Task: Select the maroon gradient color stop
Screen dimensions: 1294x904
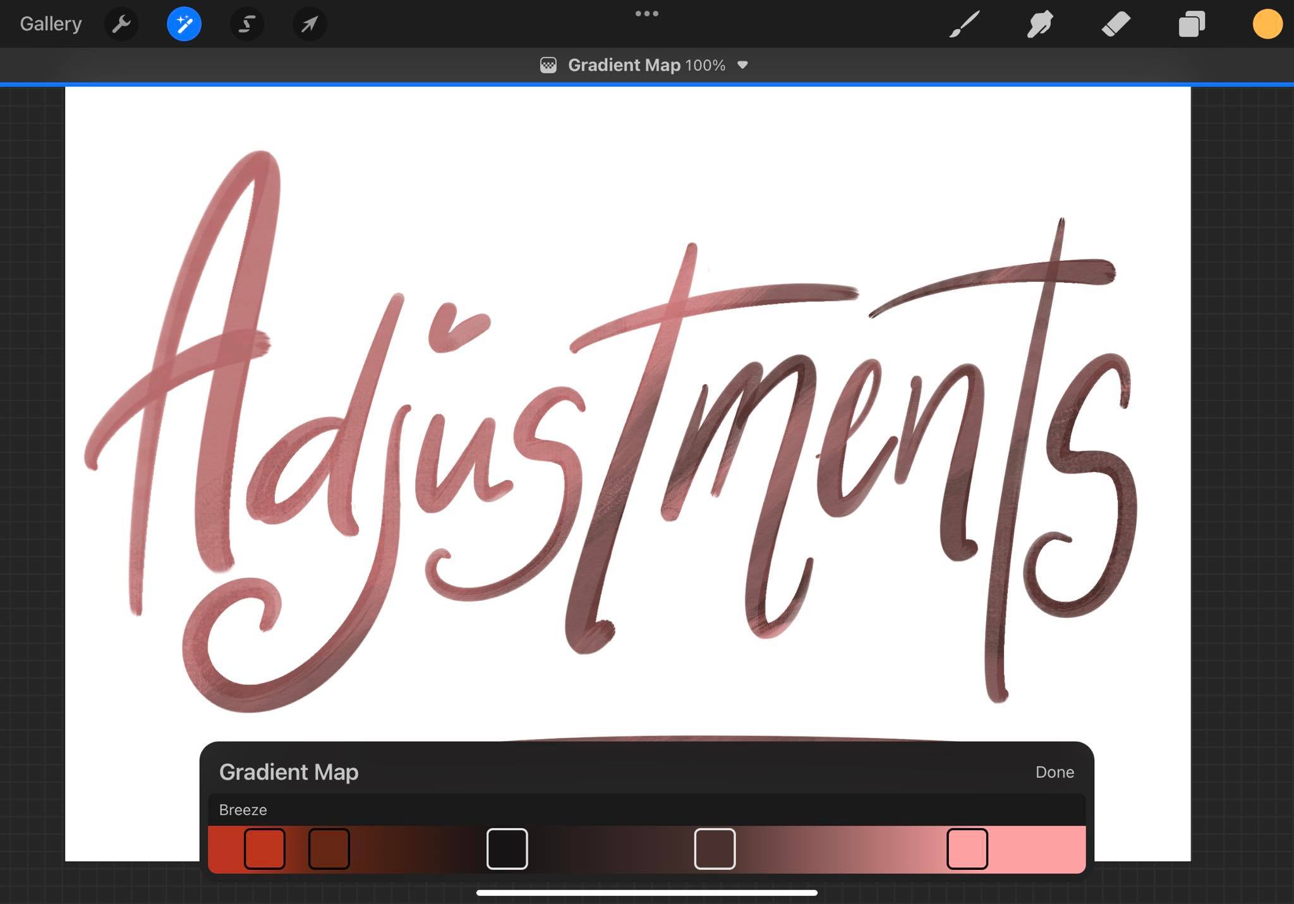Action: [x=715, y=848]
